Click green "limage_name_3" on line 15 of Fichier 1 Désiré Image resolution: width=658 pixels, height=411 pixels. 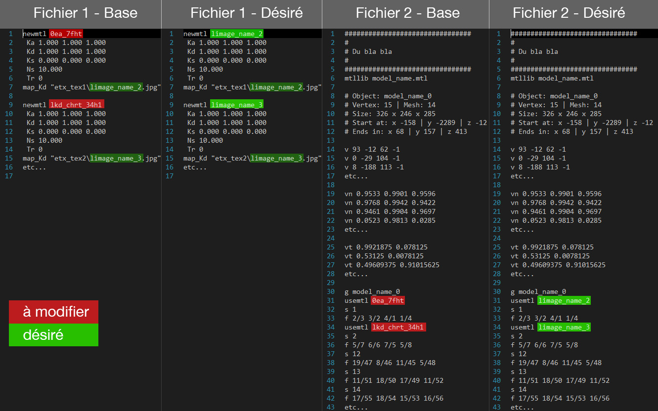(277, 158)
